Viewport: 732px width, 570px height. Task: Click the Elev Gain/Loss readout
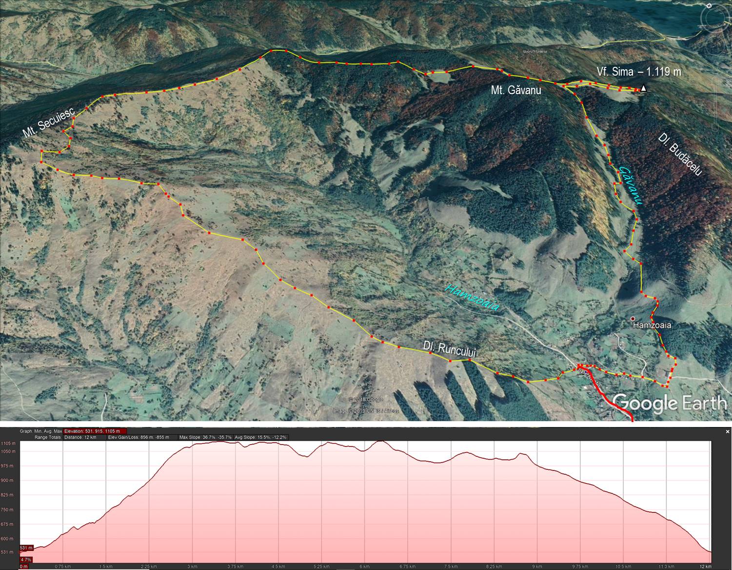coord(138,437)
